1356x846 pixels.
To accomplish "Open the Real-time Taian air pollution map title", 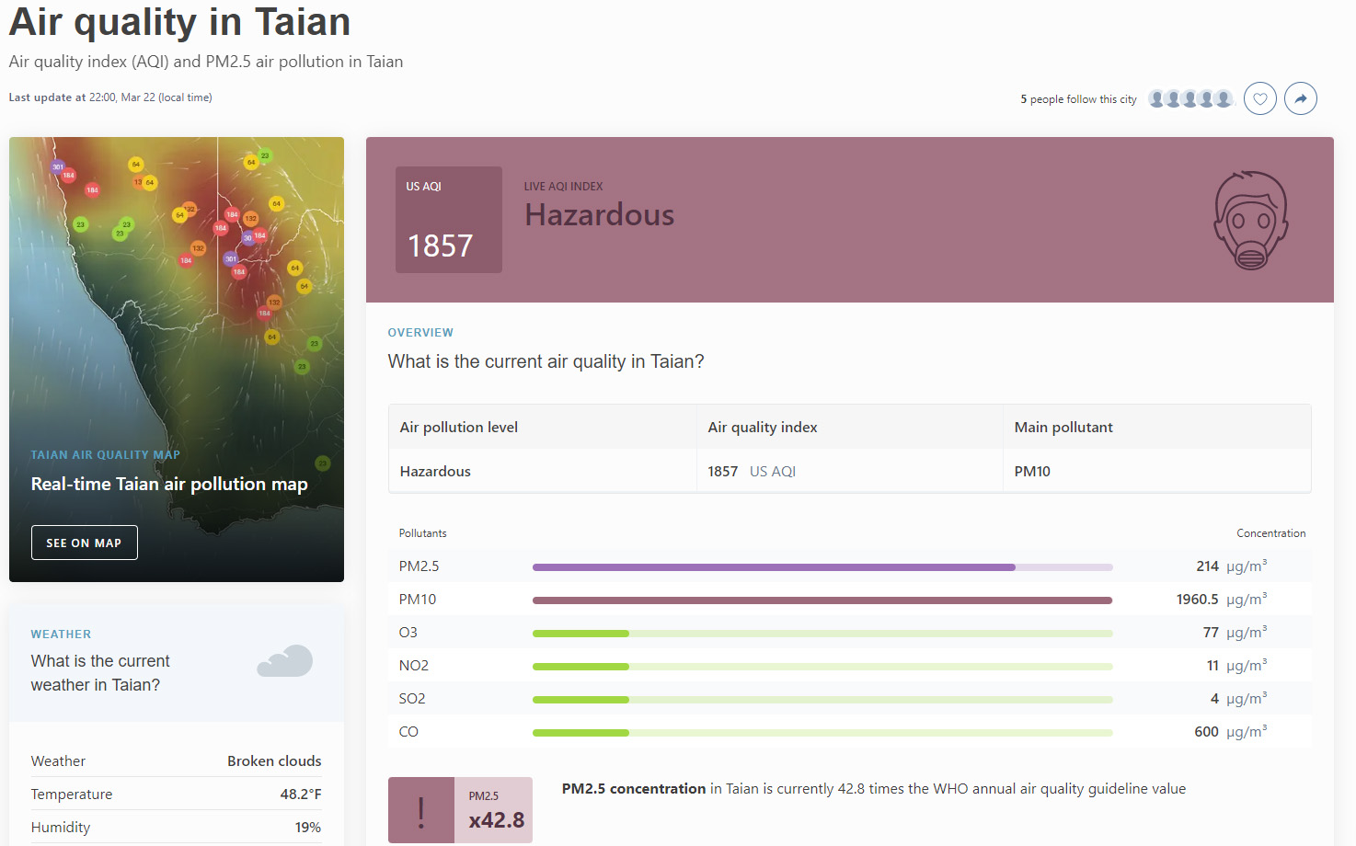I will click(x=169, y=484).
